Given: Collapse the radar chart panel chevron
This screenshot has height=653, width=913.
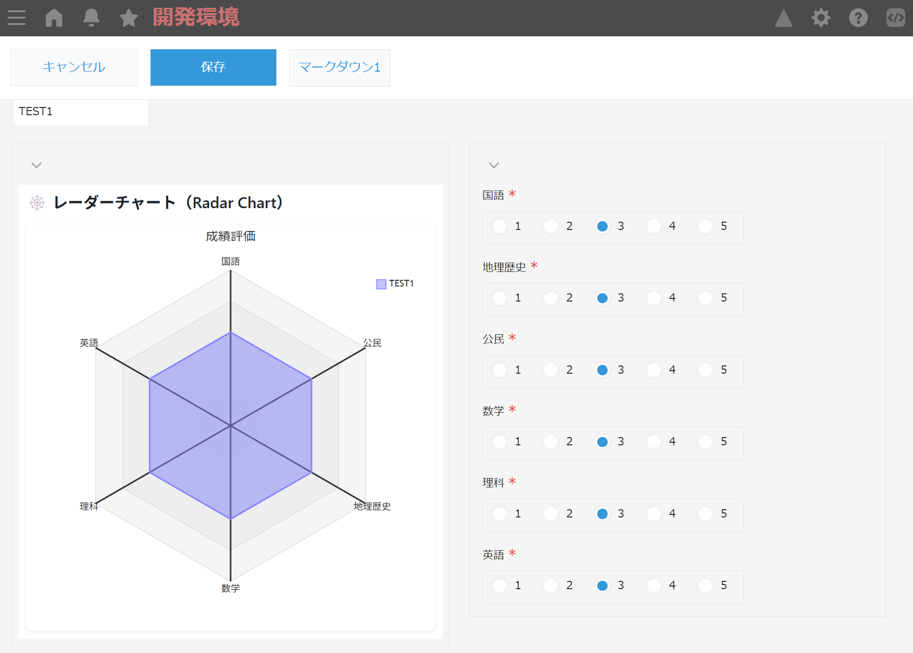Looking at the screenshot, I should [36, 165].
